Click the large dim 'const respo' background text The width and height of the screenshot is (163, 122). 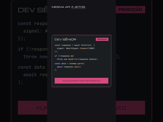[33, 24]
